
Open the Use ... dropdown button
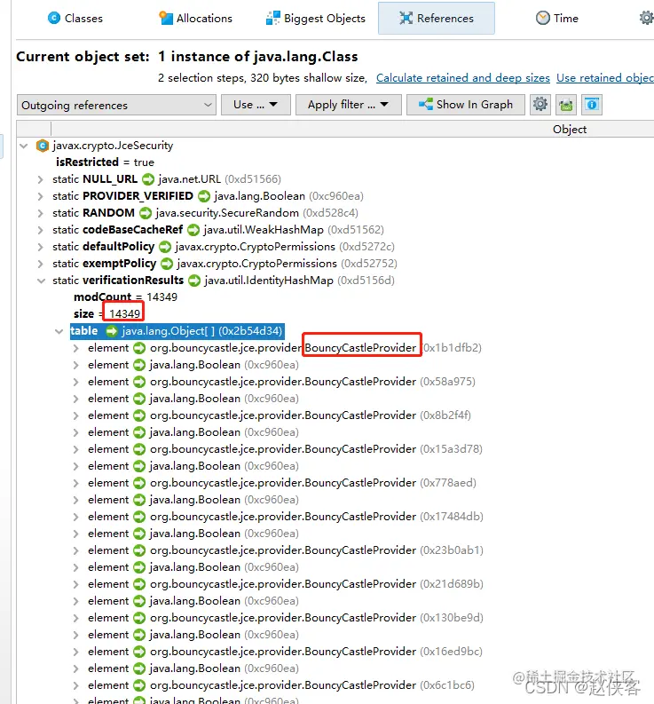click(x=256, y=105)
